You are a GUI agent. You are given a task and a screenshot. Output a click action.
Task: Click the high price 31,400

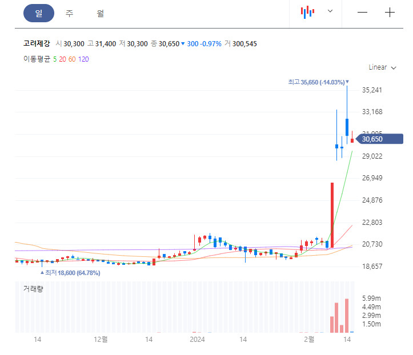pyautogui.click(x=105, y=44)
